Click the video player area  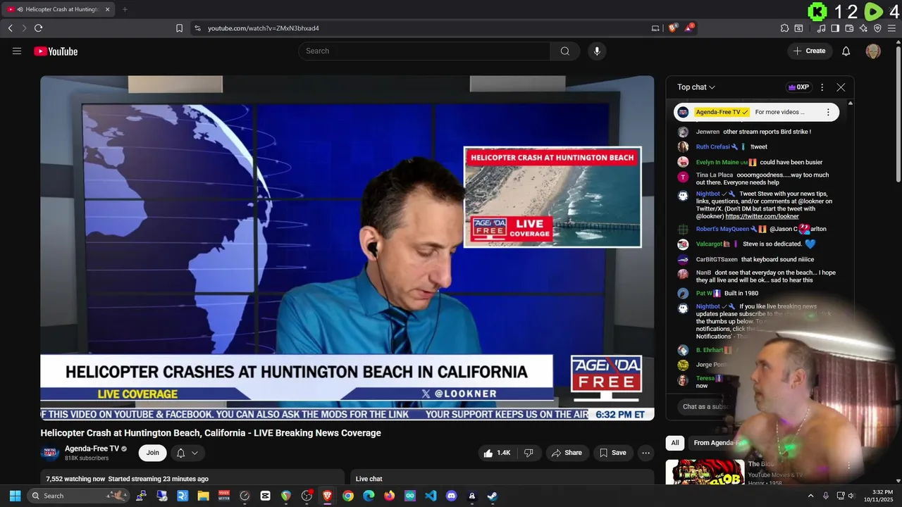point(347,248)
